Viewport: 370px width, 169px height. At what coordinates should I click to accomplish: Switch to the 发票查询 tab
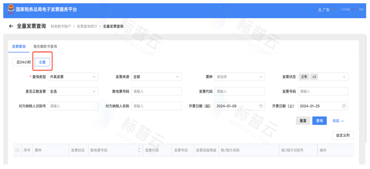pos(19,47)
